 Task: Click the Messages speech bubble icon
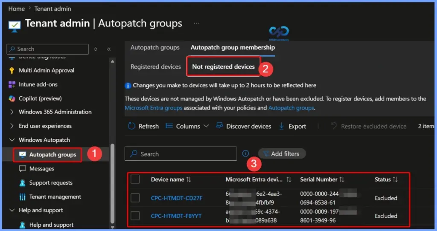22,169
